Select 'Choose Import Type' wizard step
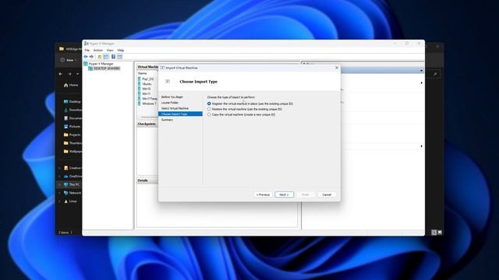 pos(180,114)
